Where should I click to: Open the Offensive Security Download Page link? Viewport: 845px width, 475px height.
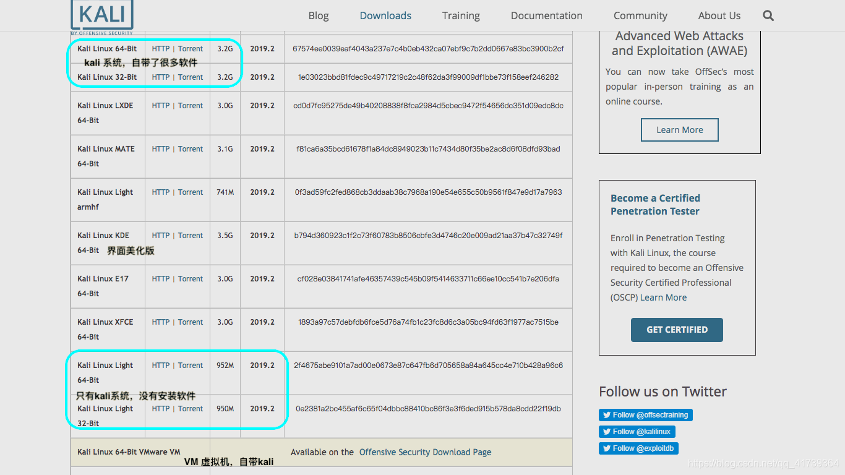[425, 452]
